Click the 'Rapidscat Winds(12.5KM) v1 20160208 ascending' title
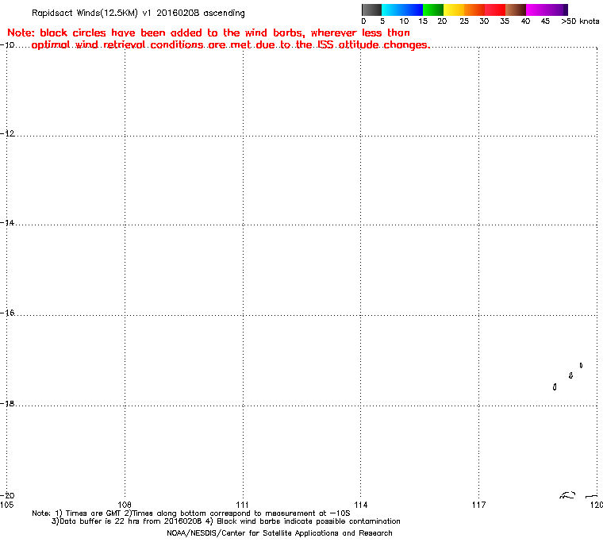Screen dimensions: 603x546 (x=138, y=13)
